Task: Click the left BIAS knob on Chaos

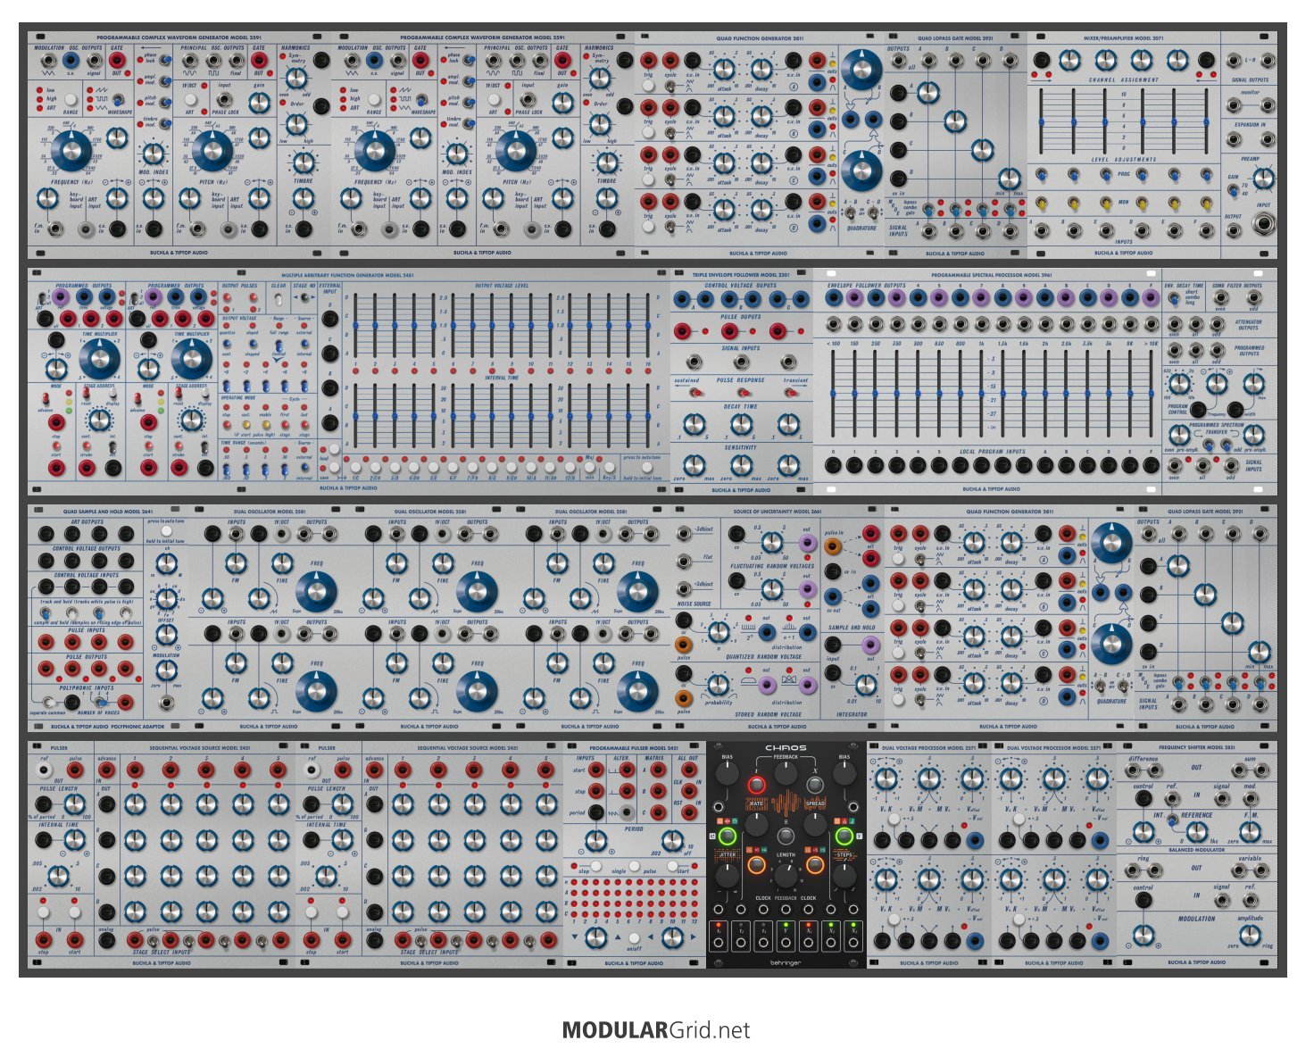Action: tap(728, 773)
